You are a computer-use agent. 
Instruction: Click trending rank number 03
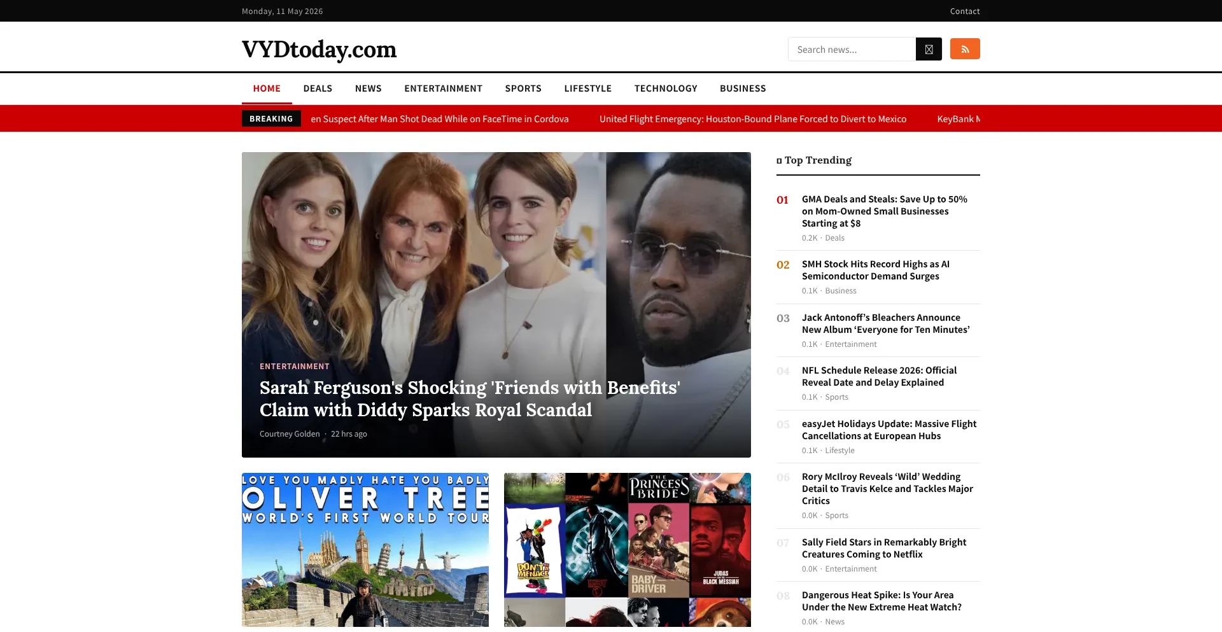[x=783, y=318]
